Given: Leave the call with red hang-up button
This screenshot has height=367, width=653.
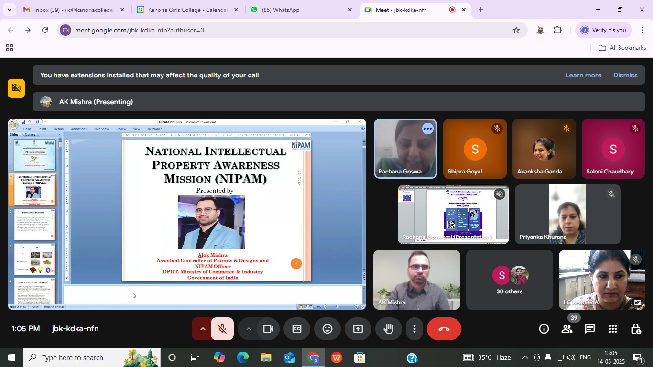Looking at the screenshot, I should [x=444, y=329].
